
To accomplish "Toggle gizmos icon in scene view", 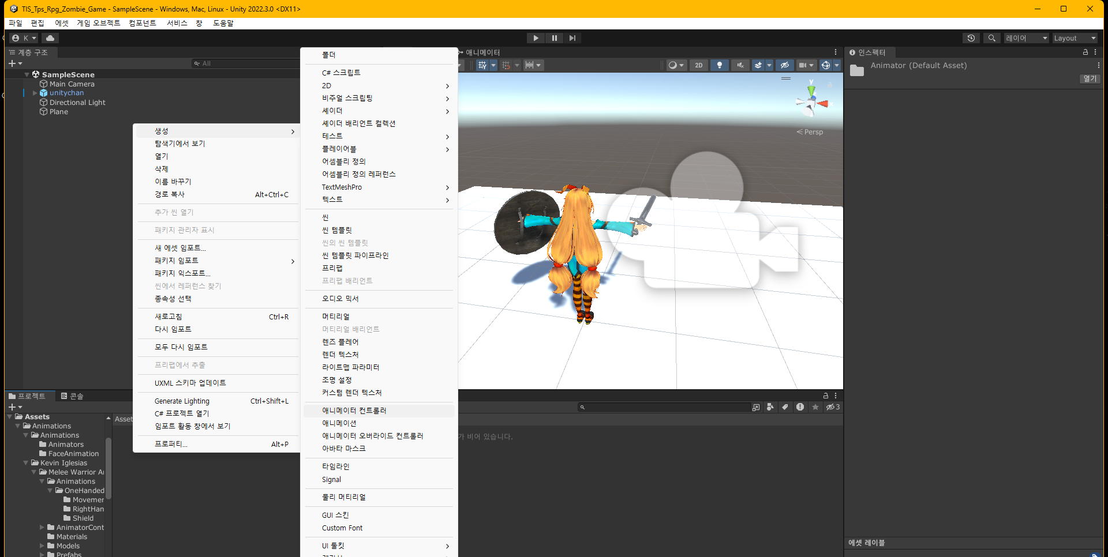I will [826, 65].
